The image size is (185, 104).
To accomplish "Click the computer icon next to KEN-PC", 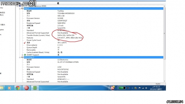I will pyautogui.click(x=20, y=6).
